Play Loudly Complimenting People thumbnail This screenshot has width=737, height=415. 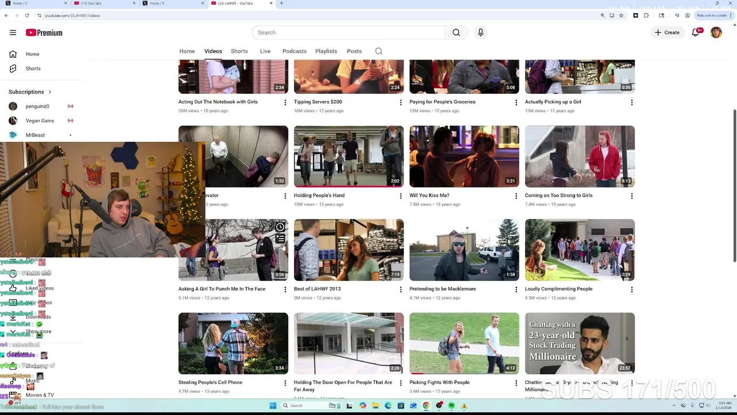pyautogui.click(x=580, y=250)
